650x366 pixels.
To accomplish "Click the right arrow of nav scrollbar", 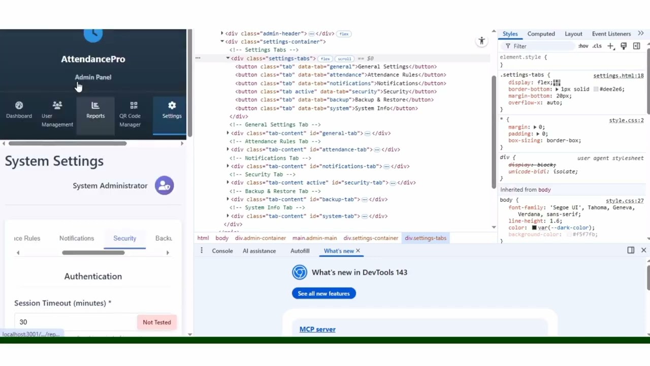I will 182,143.
